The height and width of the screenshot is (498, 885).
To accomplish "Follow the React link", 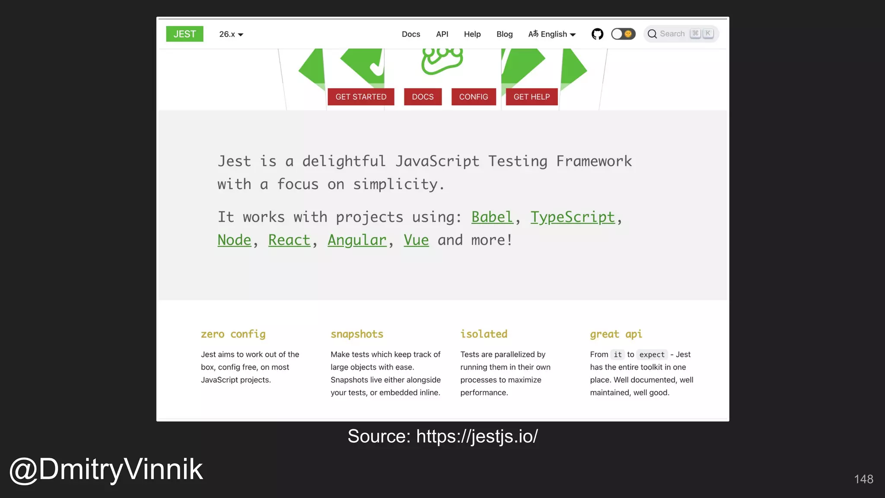I will click(289, 240).
